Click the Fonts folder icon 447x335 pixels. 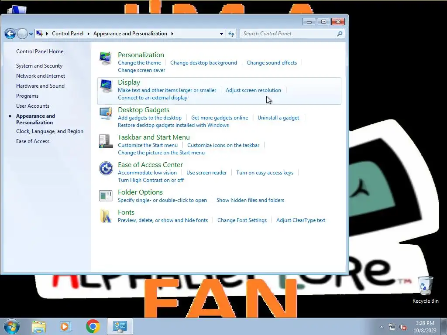[x=106, y=216]
